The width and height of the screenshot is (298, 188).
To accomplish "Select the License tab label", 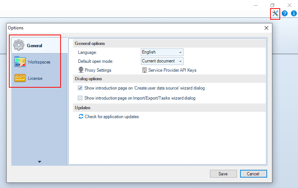I will click(35, 78).
